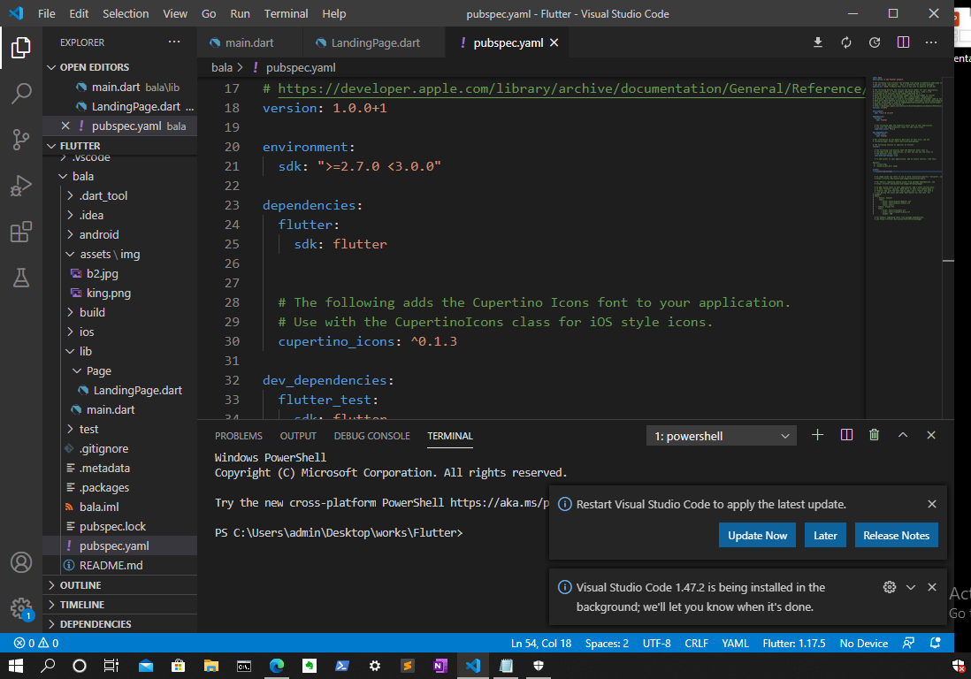
Task: Open the Search view in activity bar
Action: [21, 94]
